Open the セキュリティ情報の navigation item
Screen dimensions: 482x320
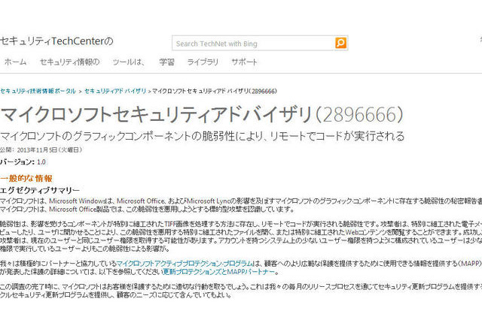pyautogui.click(x=70, y=62)
